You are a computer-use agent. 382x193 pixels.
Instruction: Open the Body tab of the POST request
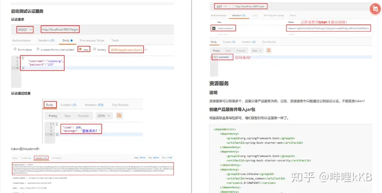click(x=67, y=40)
